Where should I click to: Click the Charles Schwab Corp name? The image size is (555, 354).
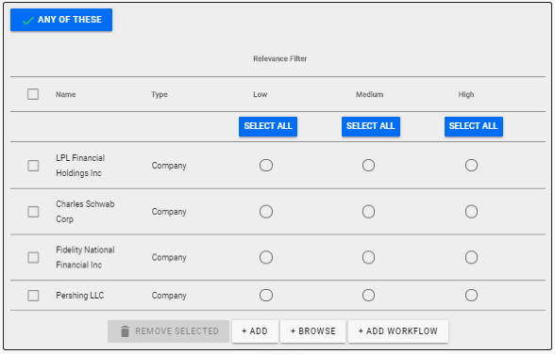point(85,212)
